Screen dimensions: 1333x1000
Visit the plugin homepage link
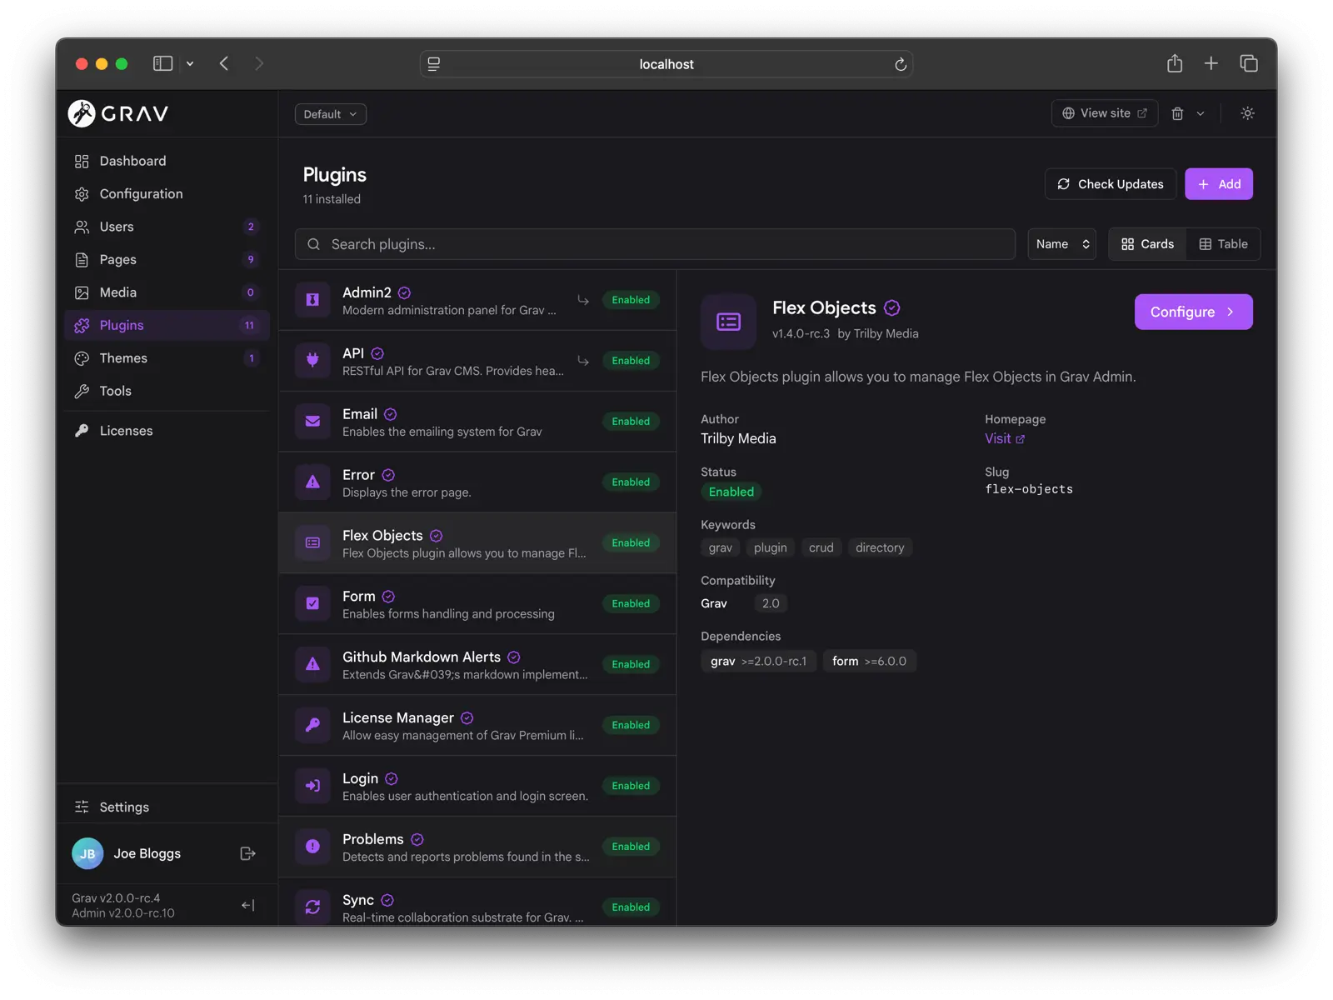1005,438
